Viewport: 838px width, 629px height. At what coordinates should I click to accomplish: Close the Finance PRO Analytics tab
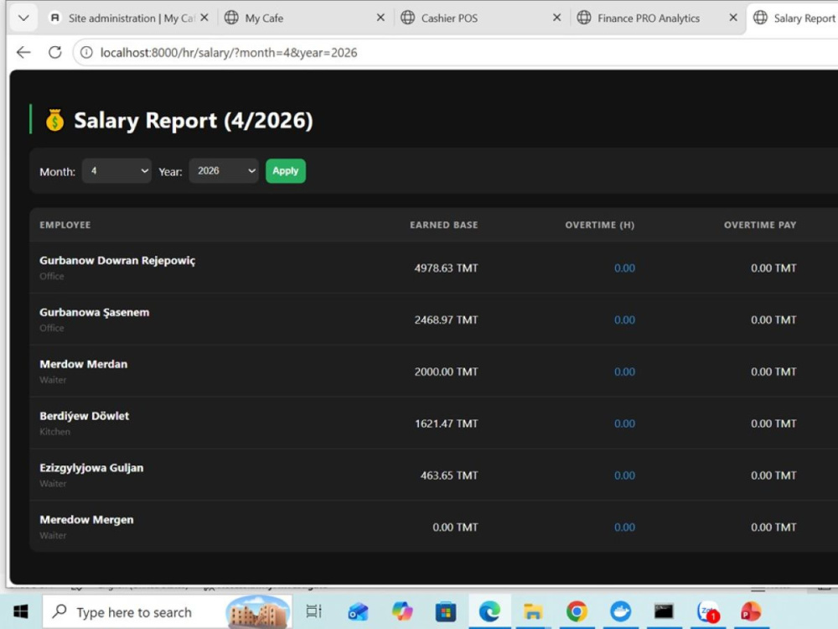733,18
